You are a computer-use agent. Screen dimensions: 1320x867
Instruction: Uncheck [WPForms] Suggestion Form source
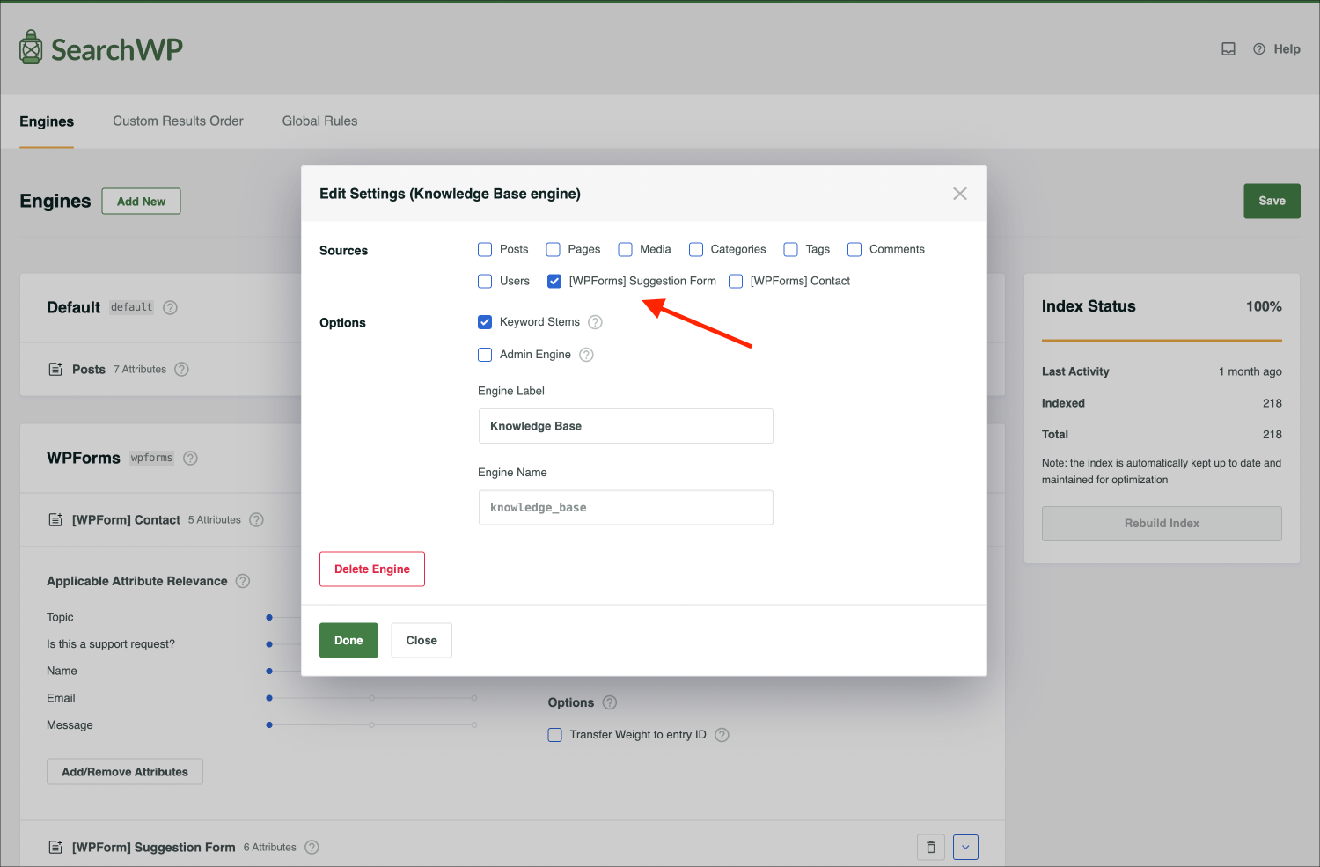(x=554, y=281)
